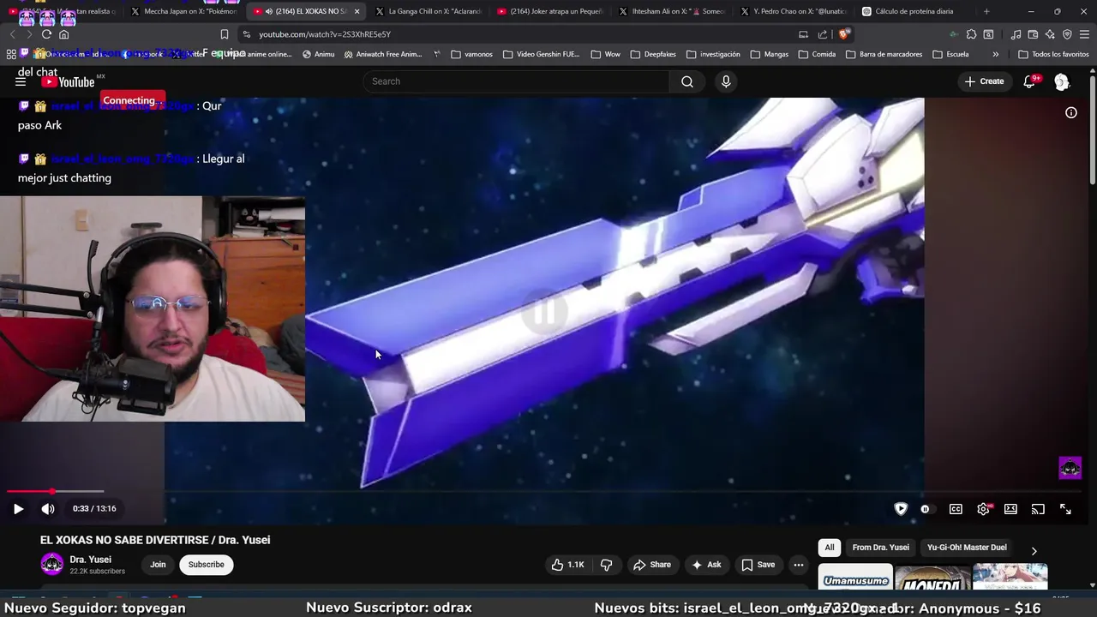Open the Dra. Yusei channel avatar

pyautogui.click(x=52, y=564)
